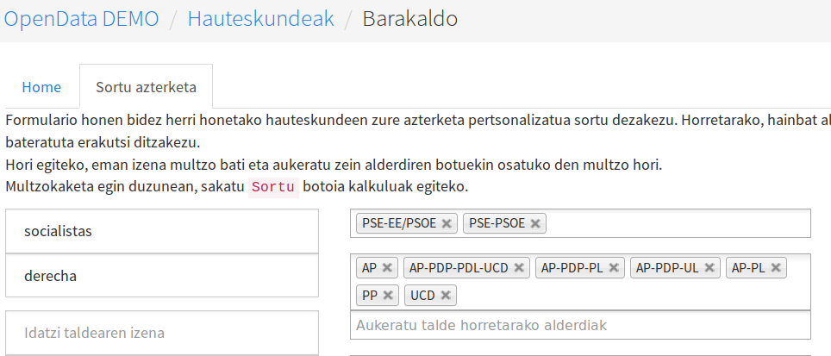
Task: Edit the derecha group name field
Action: click(162, 276)
